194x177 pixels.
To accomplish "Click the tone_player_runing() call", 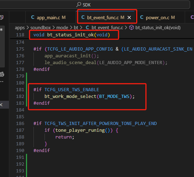I will [x=84, y=130].
